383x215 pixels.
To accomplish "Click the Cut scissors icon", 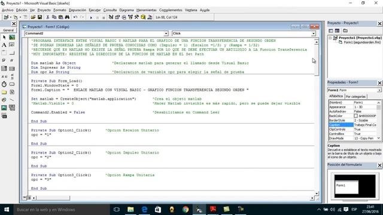I will 48,17.
